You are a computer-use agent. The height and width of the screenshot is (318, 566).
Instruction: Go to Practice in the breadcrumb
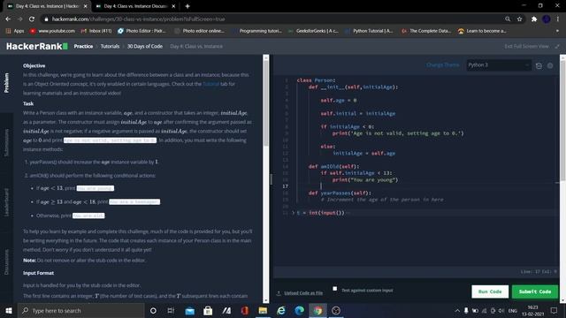pos(83,46)
